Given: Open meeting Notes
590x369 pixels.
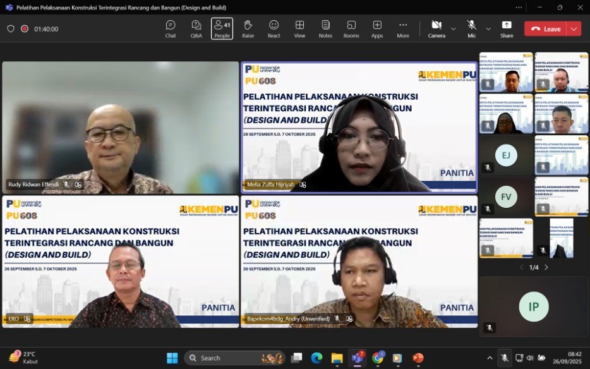Looking at the screenshot, I should pos(325,28).
